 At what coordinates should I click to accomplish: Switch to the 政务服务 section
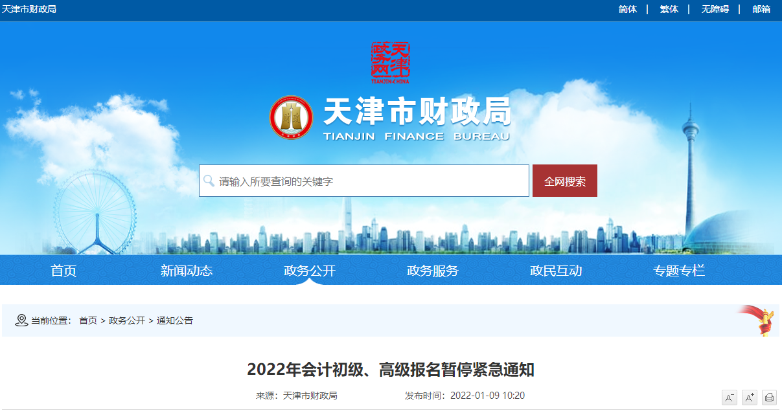coord(433,270)
